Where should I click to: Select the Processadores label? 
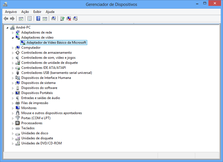pyautogui.click(x=32, y=123)
